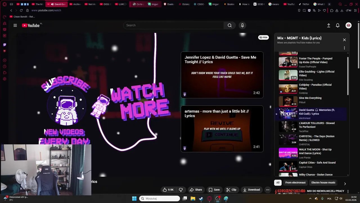
Task: Select the Electro house music chip
Action: 323,183
